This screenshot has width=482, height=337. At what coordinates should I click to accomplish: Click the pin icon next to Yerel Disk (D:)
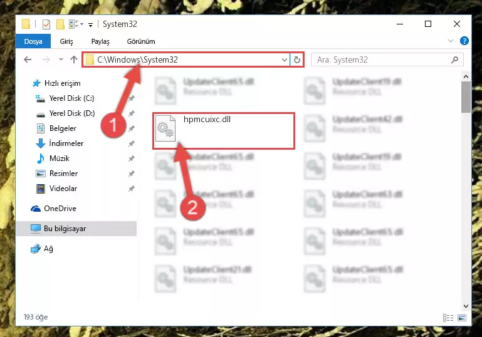[131, 113]
